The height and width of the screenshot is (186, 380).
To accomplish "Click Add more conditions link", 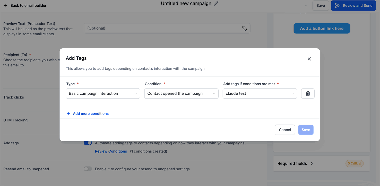I will click(91, 114).
